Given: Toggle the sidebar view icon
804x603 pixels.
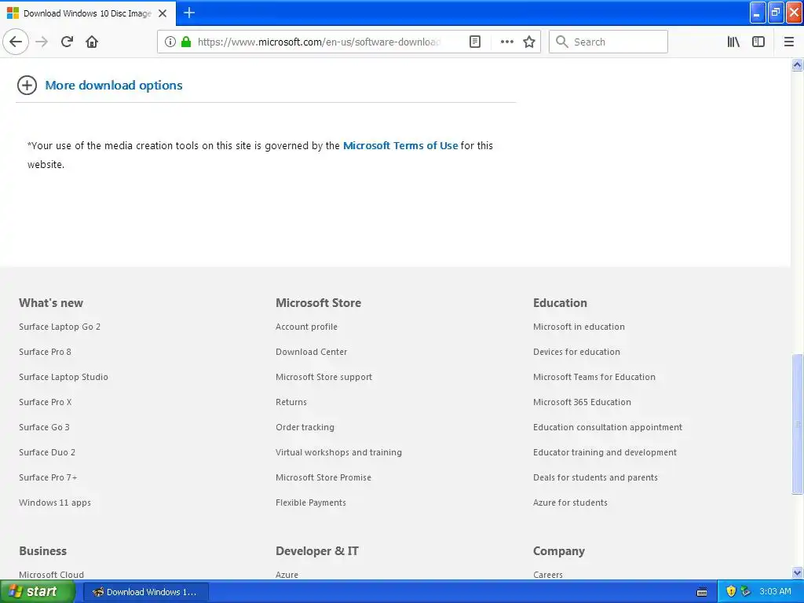Looking at the screenshot, I should coord(758,42).
